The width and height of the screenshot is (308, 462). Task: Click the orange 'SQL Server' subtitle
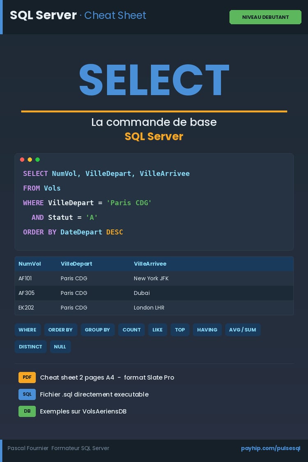(x=154, y=136)
